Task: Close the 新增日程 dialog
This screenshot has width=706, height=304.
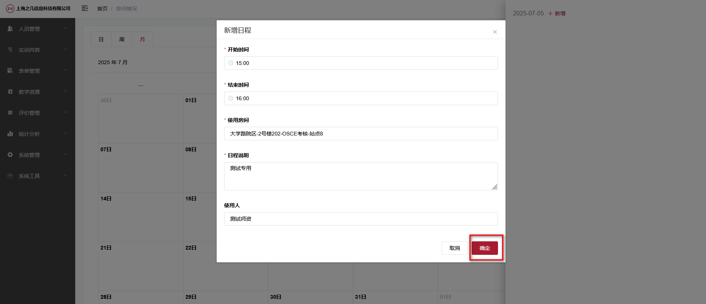Action: click(495, 32)
